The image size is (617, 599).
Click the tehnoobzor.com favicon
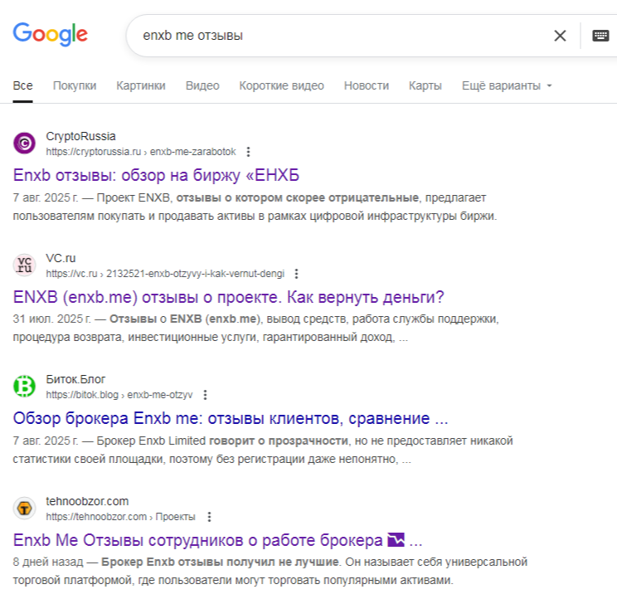(x=25, y=509)
